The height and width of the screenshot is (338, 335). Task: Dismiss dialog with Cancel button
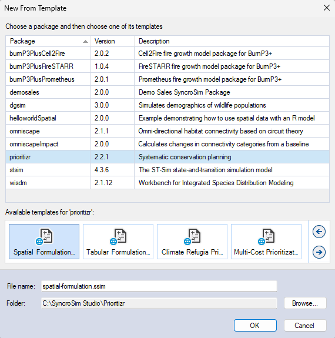305,325
